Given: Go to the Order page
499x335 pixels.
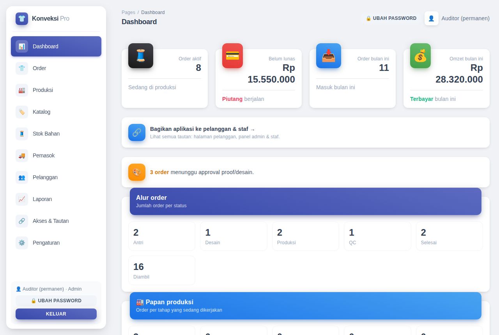Looking at the screenshot, I should pyautogui.click(x=56, y=68).
